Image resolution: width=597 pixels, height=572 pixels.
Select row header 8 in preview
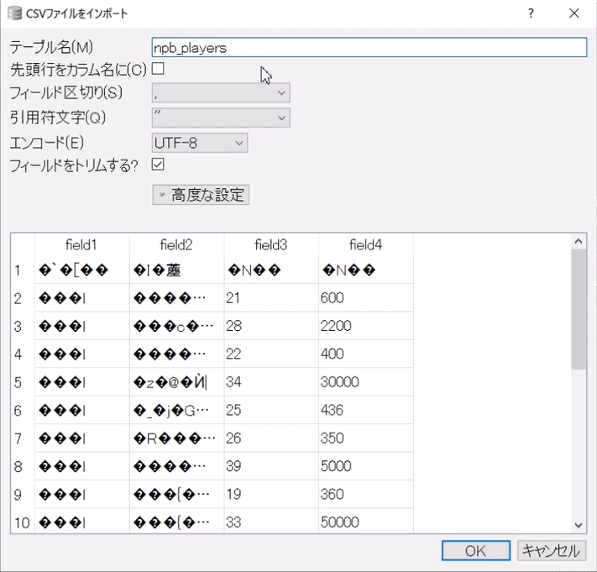[x=23, y=466]
